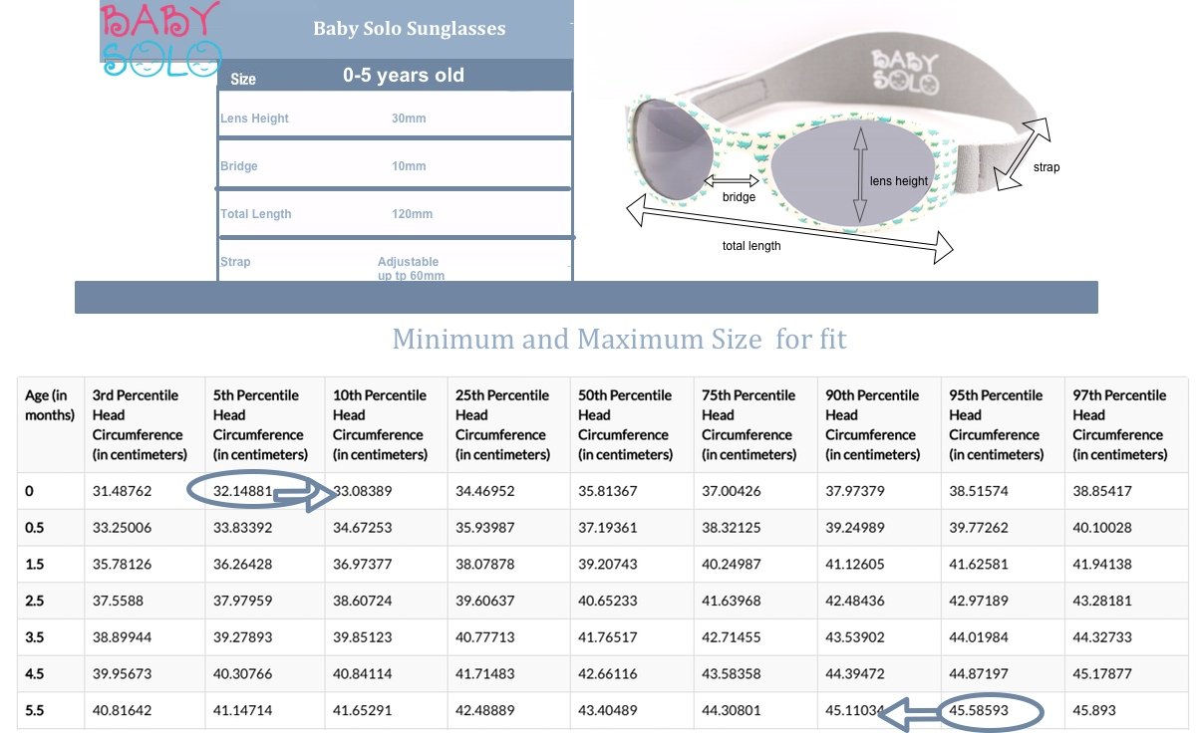Image resolution: width=1196 pixels, height=733 pixels.
Task: Click the 'Lens Height' row label in spec table
Action: click(254, 119)
